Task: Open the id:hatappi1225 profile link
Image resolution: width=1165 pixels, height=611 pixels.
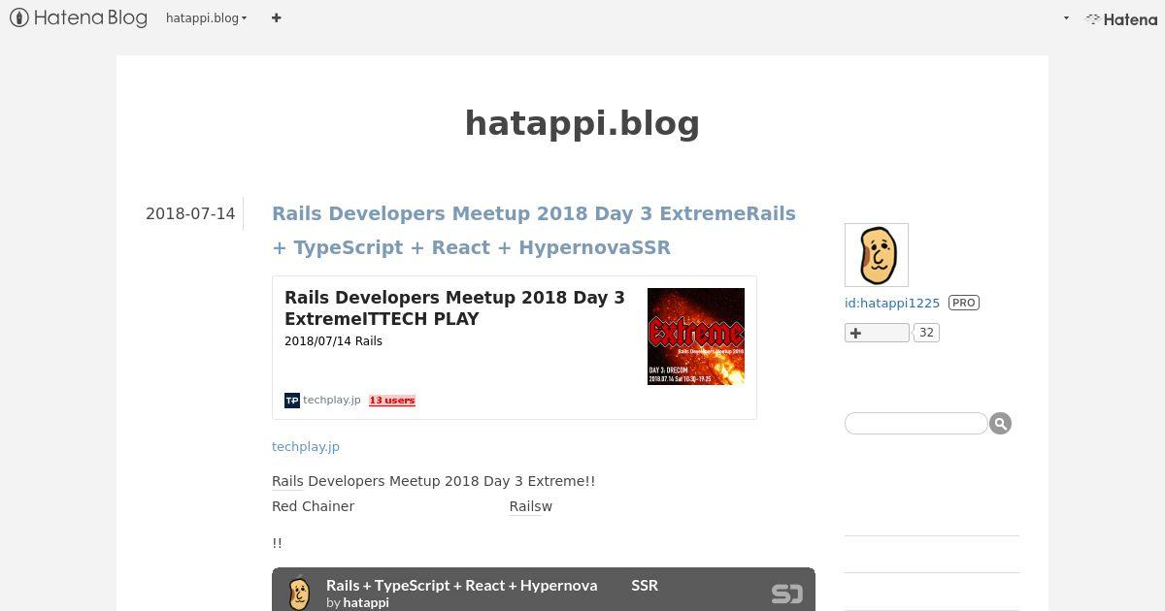Action: [892, 303]
